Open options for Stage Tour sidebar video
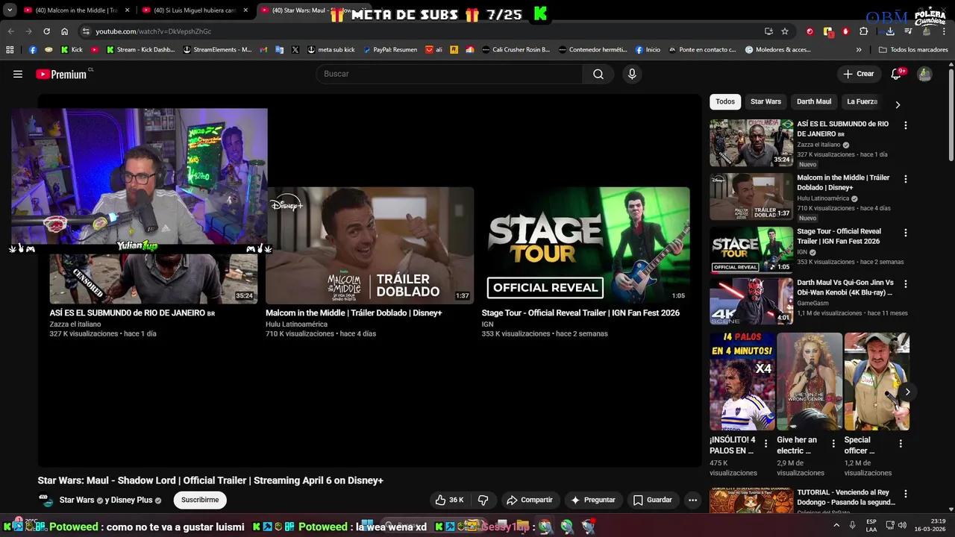 point(906,233)
